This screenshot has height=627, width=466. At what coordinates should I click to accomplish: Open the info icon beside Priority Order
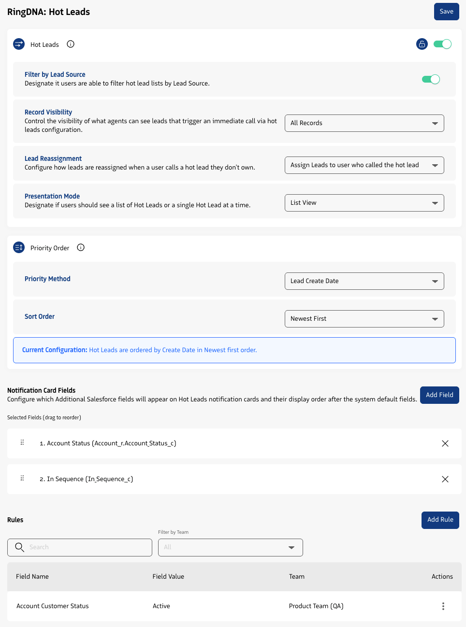[81, 247]
